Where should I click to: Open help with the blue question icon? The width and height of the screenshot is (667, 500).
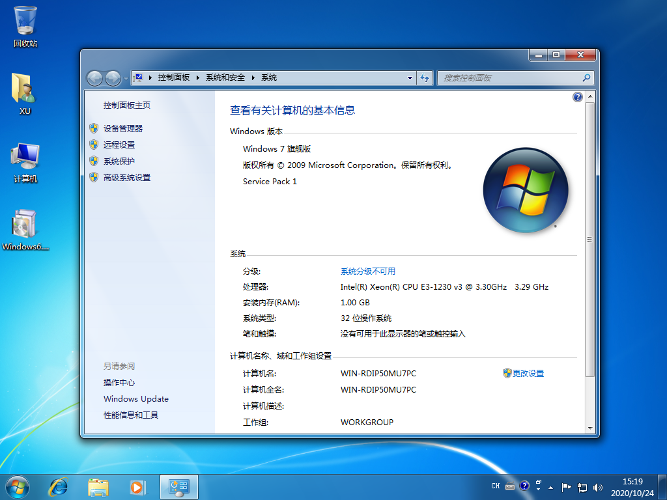coord(577,97)
